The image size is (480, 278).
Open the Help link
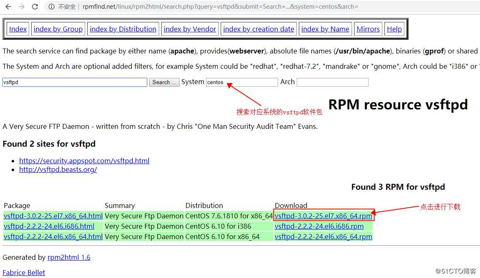pyautogui.click(x=394, y=29)
